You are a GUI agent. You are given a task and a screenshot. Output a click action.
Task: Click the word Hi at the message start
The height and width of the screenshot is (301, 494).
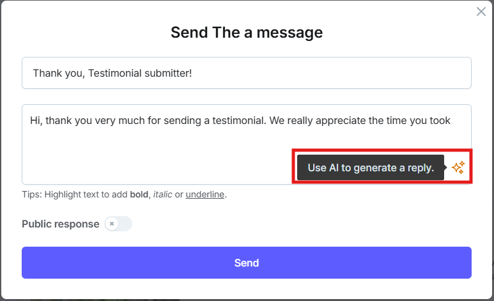pos(35,120)
